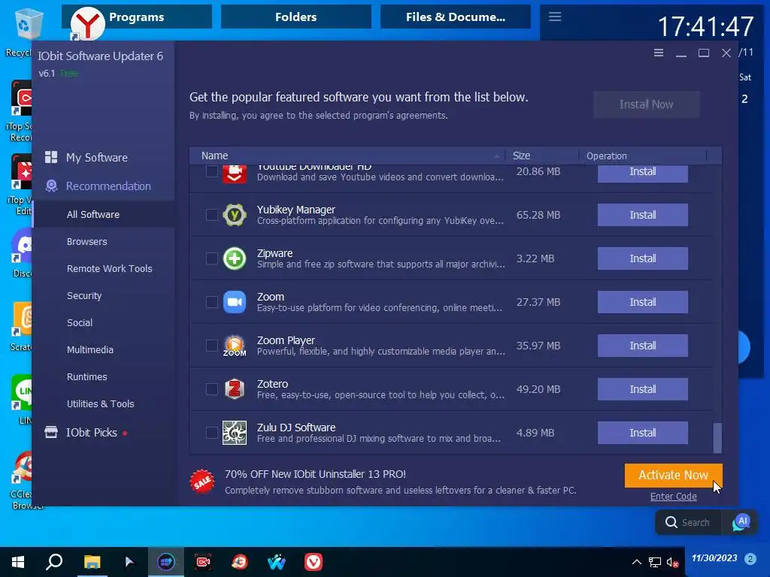Click the desktop Search field
Screen dimensions: 770x577
tap(689, 522)
